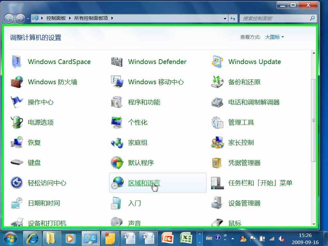Screen dimensions: 328x246
Task: Click the search magnifier icon
Action: pyautogui.click(x=312, y=18)
